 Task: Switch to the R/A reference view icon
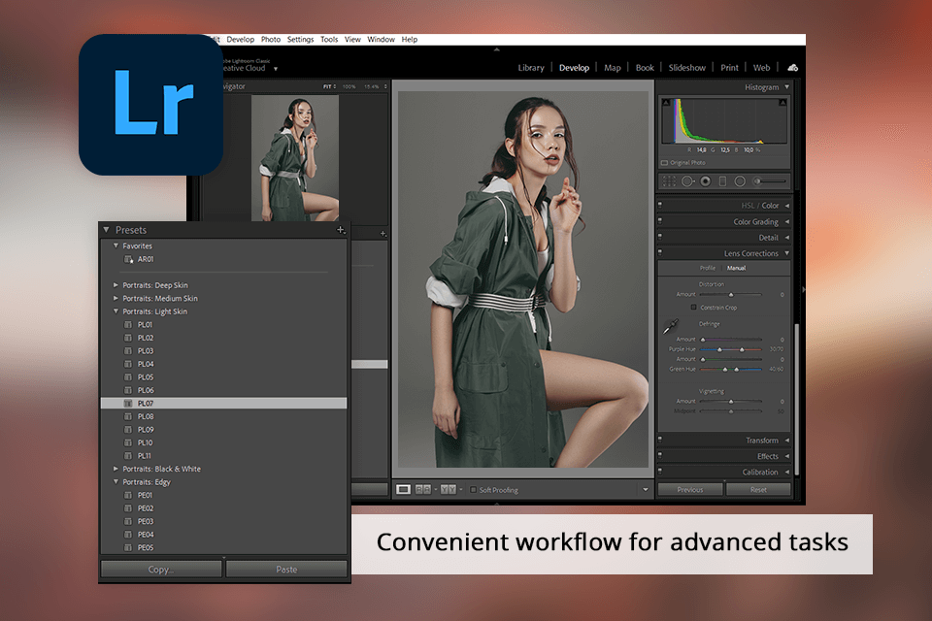(x=422, y=490)
